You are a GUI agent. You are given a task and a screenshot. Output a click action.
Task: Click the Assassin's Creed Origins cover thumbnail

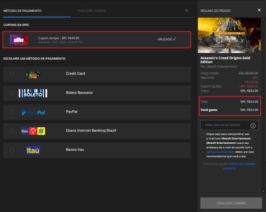[x=229, y=35]
